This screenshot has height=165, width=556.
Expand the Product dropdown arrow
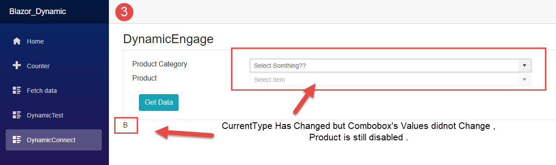click(x=524, y=80)
